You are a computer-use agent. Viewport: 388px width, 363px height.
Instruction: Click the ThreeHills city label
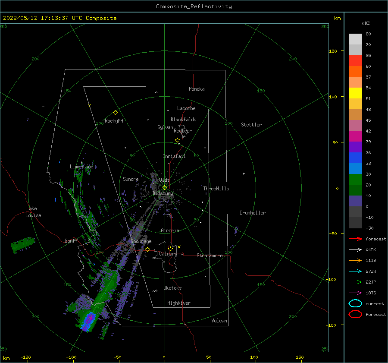(x=216, y=189)
